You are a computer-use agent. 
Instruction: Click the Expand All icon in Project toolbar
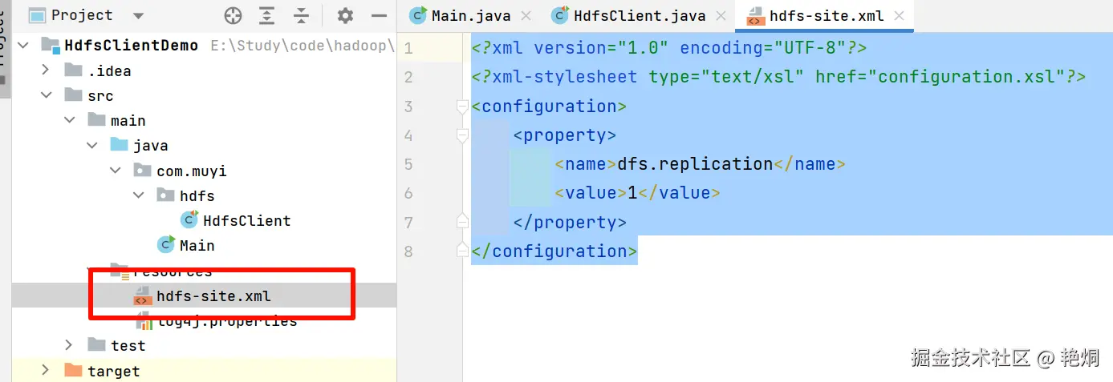[267, 15]
